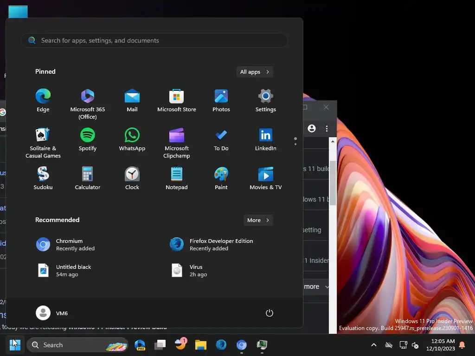
Task: Open the Clock app
Action: click(132, 178)
